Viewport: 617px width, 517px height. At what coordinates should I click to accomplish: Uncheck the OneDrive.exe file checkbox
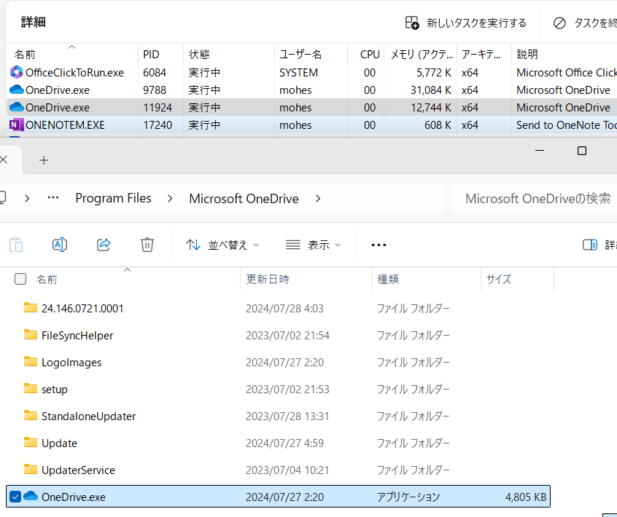[x=15, y=497]
